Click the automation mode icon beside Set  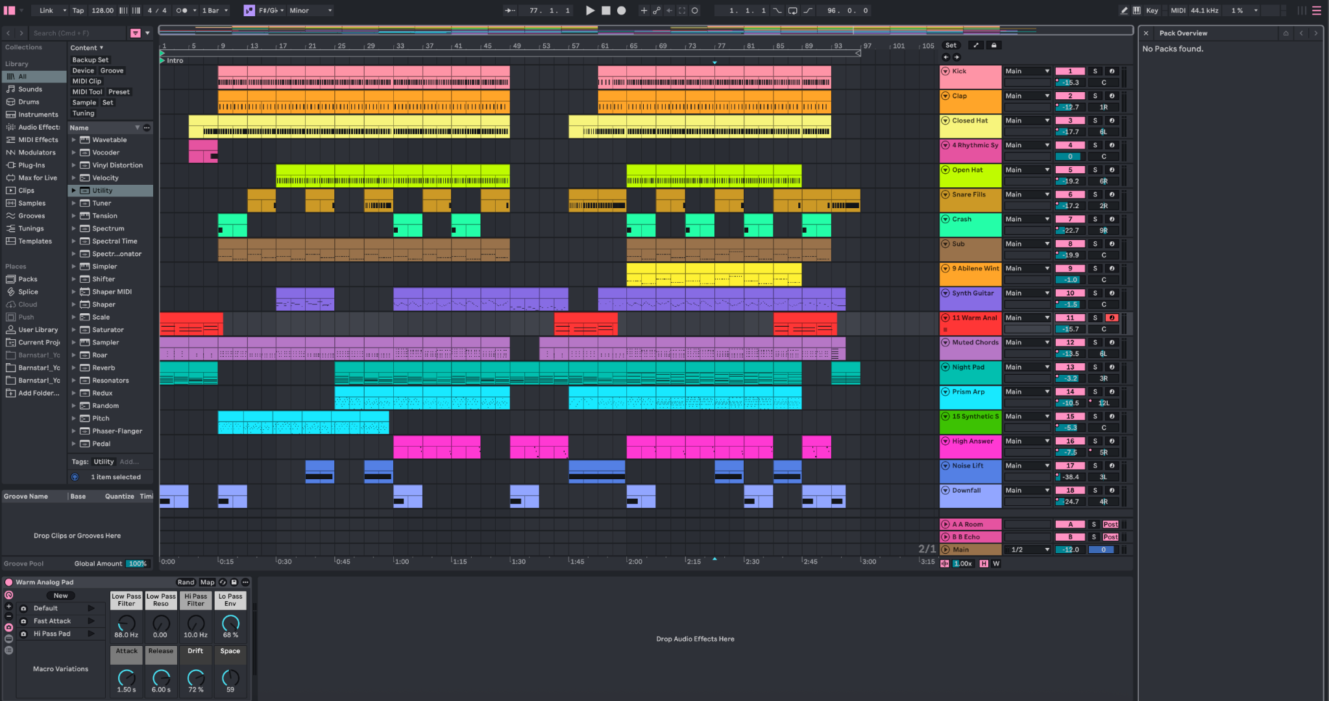point(975,45)
